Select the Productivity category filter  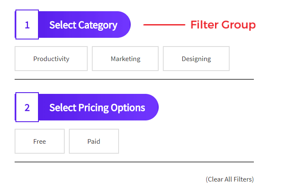[51, 59]
